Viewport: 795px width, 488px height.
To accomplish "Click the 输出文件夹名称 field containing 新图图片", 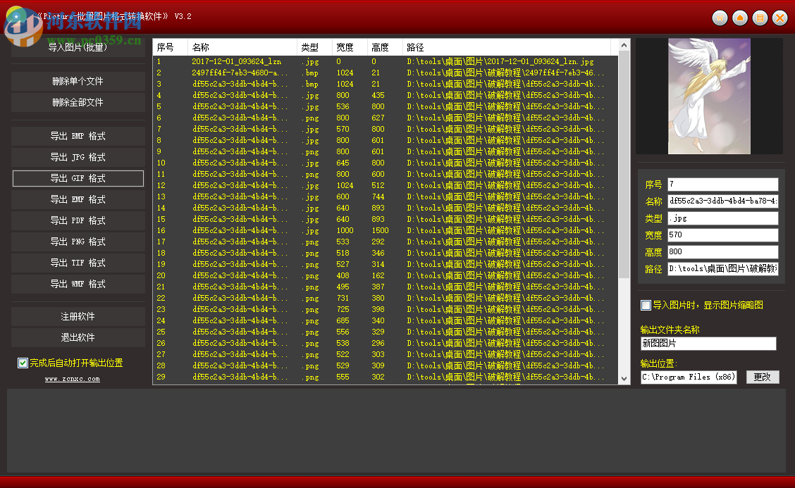I will (x=708, y=344).
